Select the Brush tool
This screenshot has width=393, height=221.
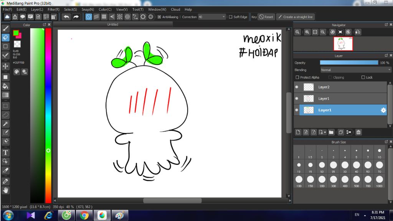pos(5,28)
